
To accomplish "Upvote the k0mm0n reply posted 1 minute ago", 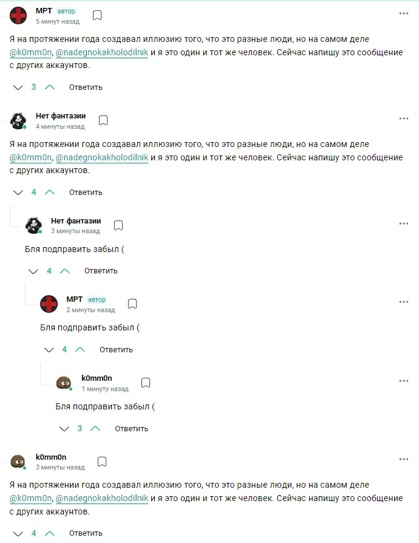I will [x=95, y=429].
